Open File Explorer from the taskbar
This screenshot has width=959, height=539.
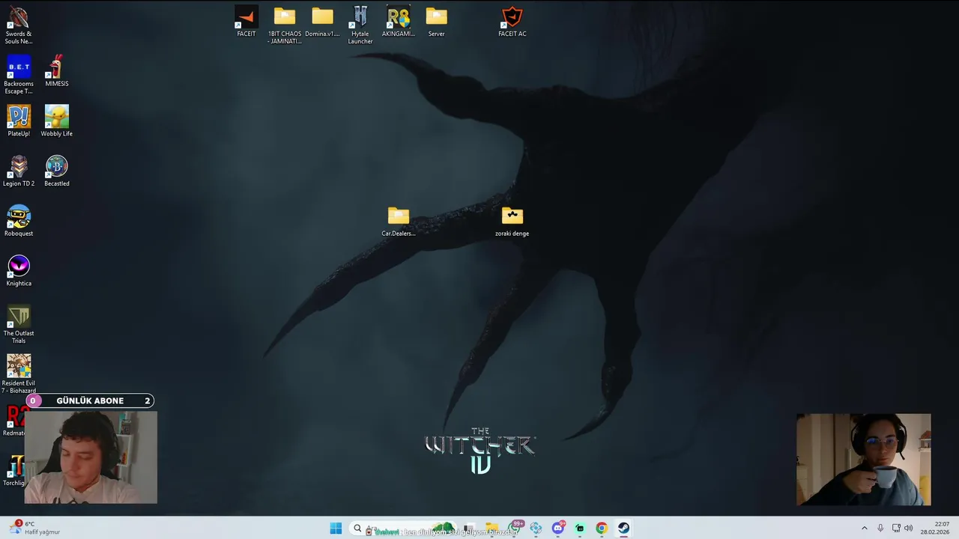[x=491, y=529]
